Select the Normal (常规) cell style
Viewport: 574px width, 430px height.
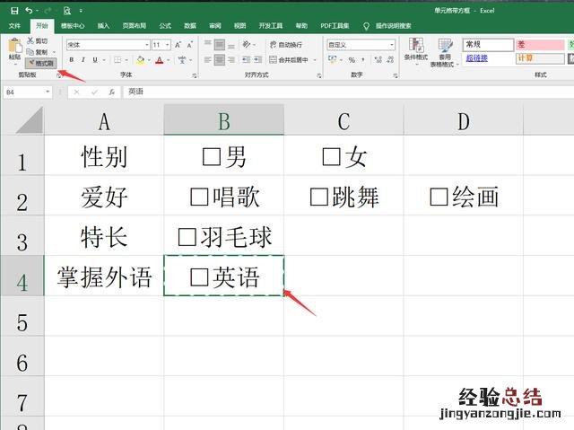(487, 44)
